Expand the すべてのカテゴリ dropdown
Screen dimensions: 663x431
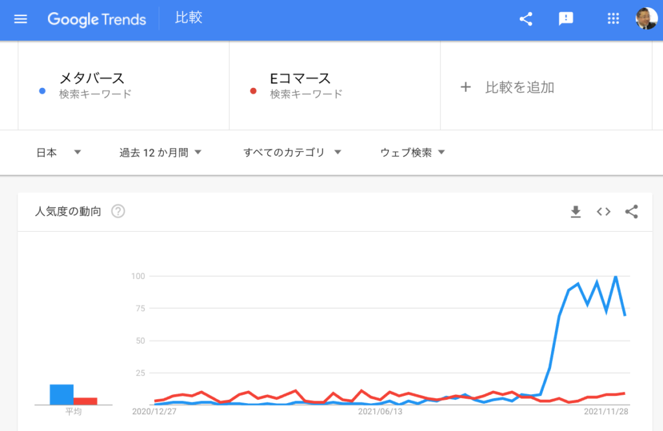tap(292, 153)
